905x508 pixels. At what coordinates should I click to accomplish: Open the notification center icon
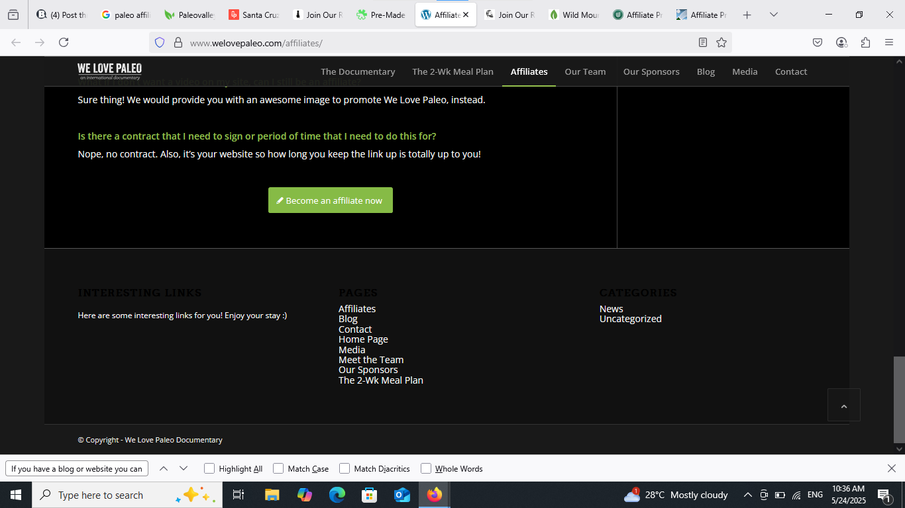[883, 495]
